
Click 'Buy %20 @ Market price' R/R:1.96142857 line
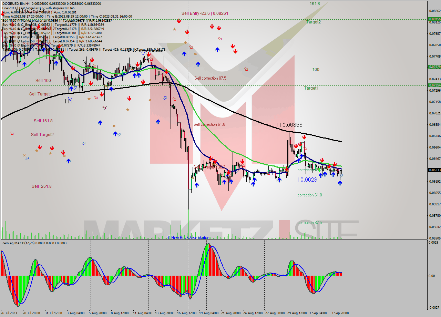[57, 20]
